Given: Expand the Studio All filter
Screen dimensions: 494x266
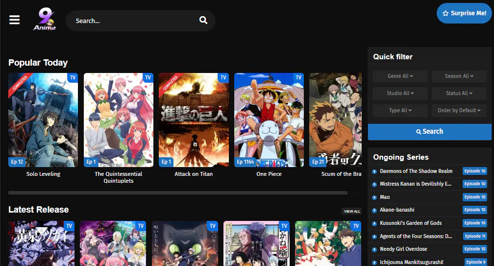Looking at the screenshot, I should pos(400,93).
